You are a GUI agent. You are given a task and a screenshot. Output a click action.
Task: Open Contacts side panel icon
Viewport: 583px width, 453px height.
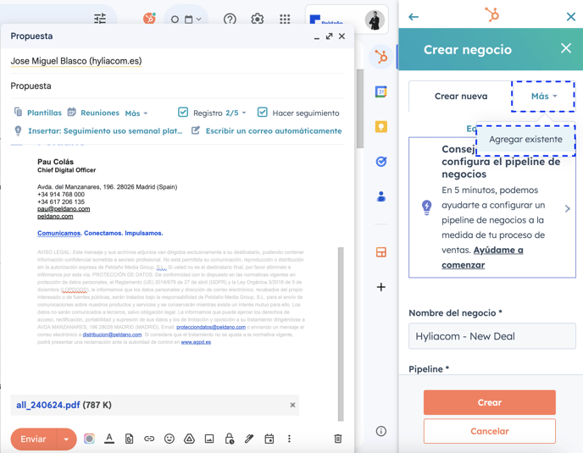(x=381, y=196)
